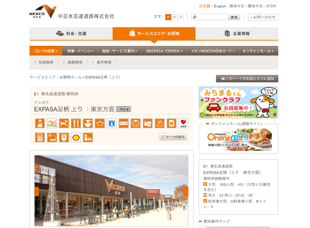Click the postbox facility icon
The height and width of the screenshot is (228, 310).
64,137
